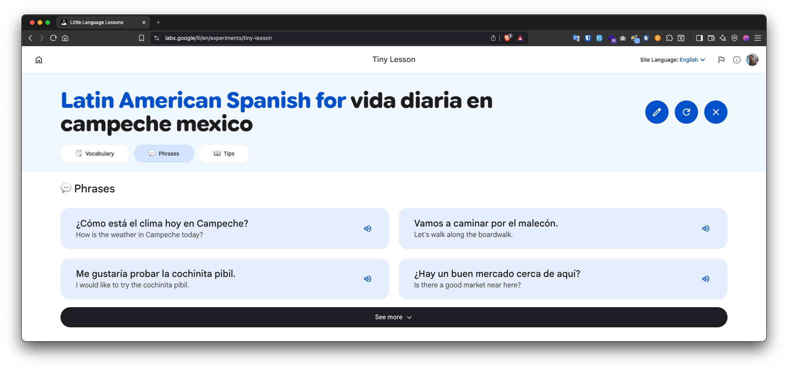788x370 pixels.
Task: Close the lesson with the blue X button
Action: click(715, 112)
